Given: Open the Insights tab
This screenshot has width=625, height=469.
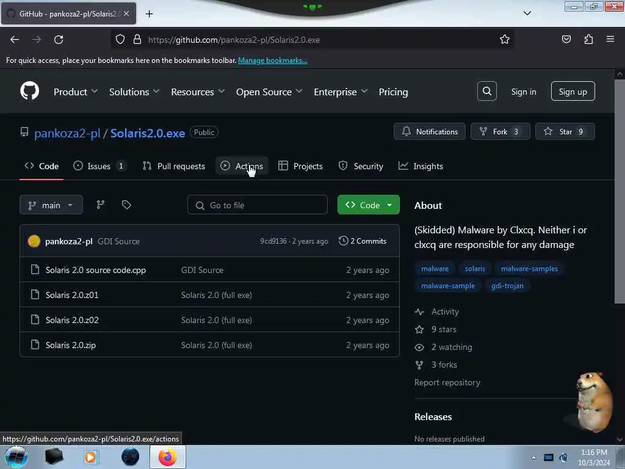Looking at the screenshot, I should 421,166.
